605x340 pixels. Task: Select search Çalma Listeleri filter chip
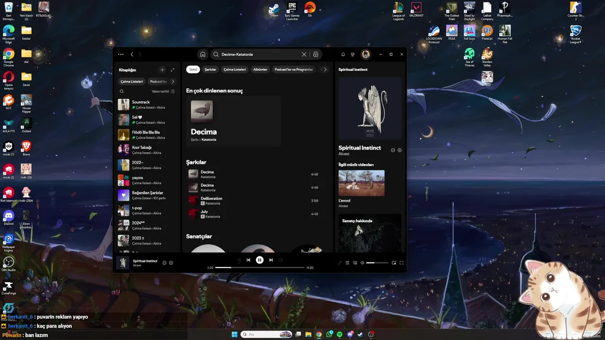(234, 69)
